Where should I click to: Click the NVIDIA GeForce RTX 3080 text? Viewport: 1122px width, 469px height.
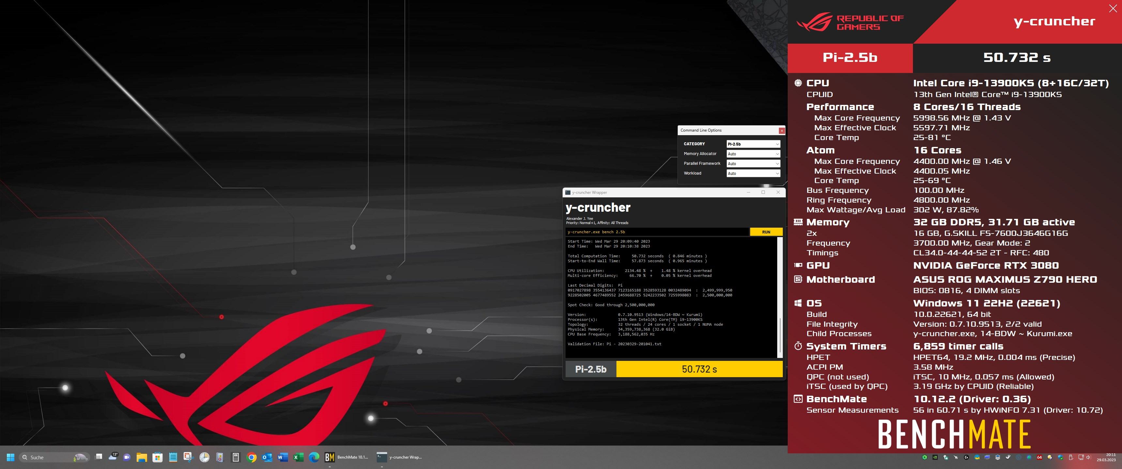986,265
